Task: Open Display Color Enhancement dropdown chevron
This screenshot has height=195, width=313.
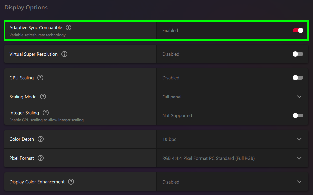Action: pyautogui.click(x=299, y=182)
